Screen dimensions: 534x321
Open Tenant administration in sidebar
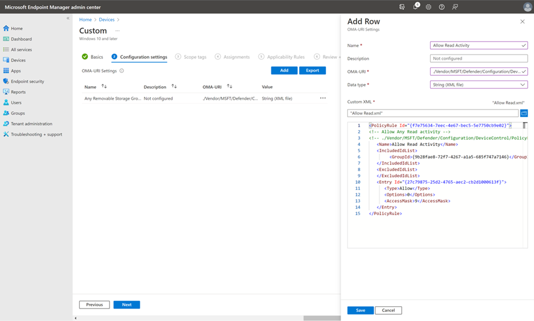pos(31,124)
